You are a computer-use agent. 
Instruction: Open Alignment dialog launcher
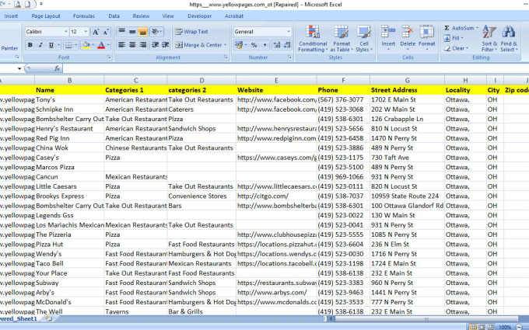pos(226,57)
